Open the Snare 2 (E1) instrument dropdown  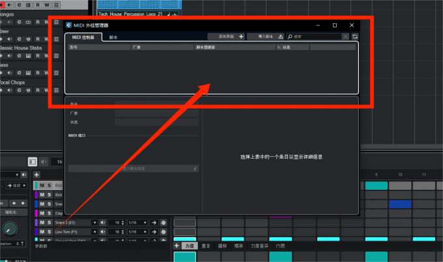(x=94, y=222)
